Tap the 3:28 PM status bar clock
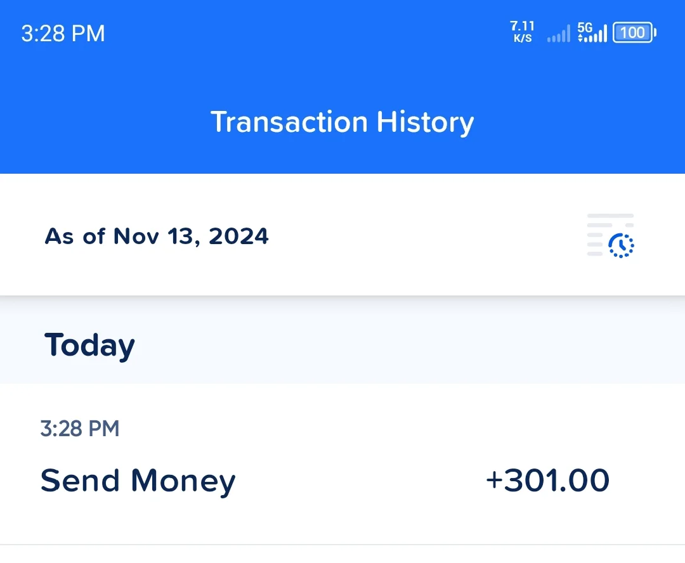Viewport: 685px width, 563px height. (x=63, y=33)
